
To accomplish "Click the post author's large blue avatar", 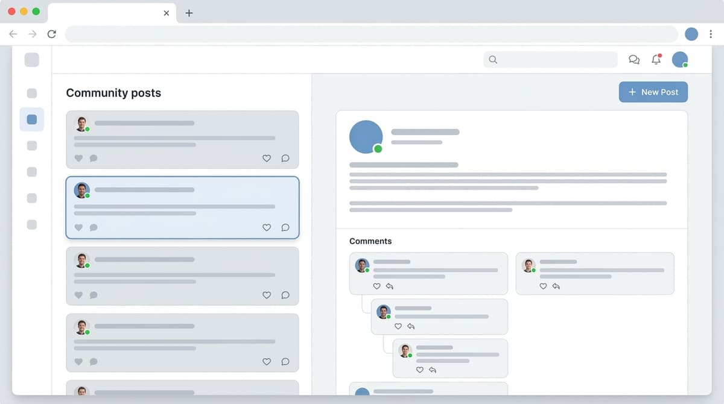I will (x=366, y=137).
